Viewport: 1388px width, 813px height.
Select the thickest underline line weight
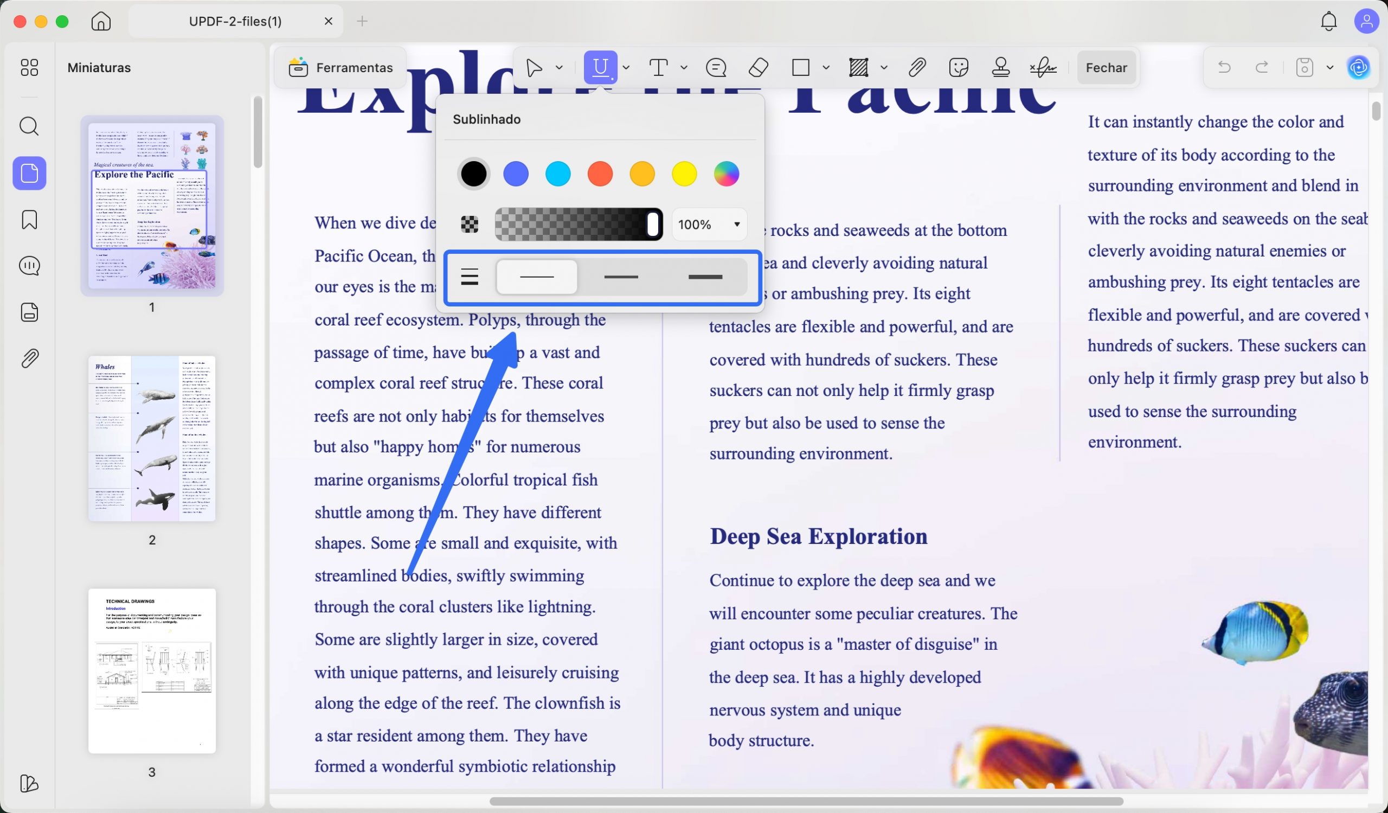[706, 277]
